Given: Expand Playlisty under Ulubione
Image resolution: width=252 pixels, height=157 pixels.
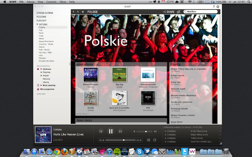Looking at the screenshot, I should pos(41,72).
